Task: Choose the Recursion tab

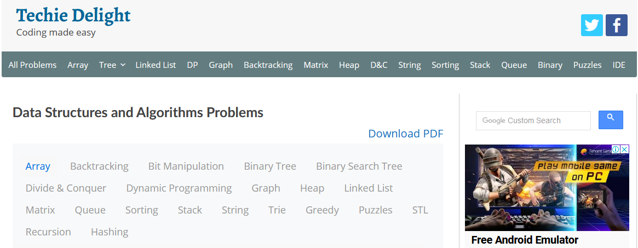Action: [48, 232]
